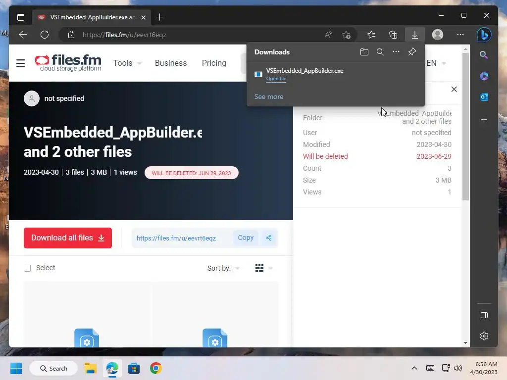Open the sidebar settings gear
The width and height of the screenshot is (507, 380).
pos(484,336)
